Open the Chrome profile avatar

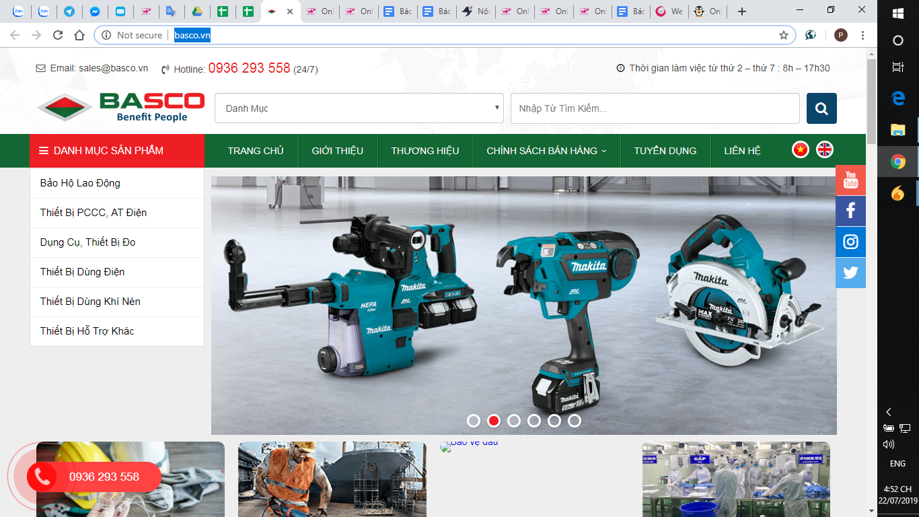coord(840,35)
